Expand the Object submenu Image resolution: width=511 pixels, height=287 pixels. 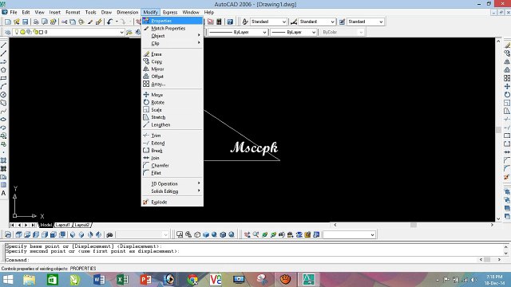click(x=172, y=36)
